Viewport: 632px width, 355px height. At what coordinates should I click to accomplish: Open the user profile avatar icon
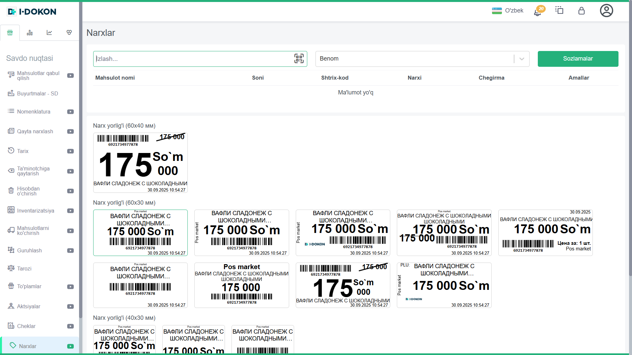[606, 11]
